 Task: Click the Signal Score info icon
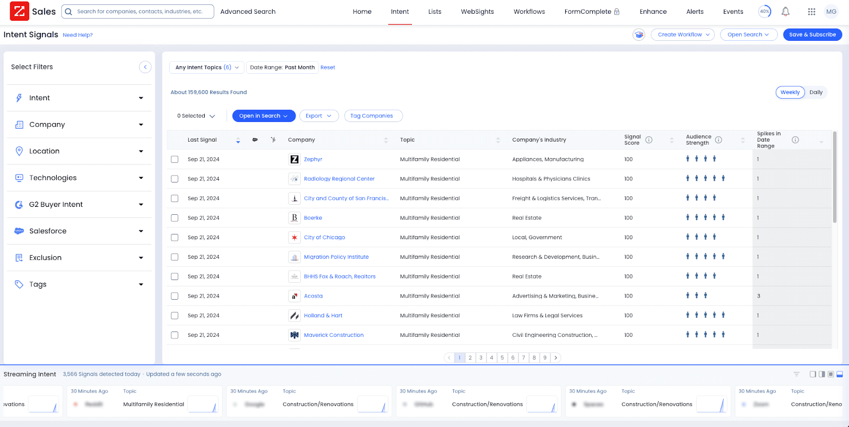click(x=648, y=140)
